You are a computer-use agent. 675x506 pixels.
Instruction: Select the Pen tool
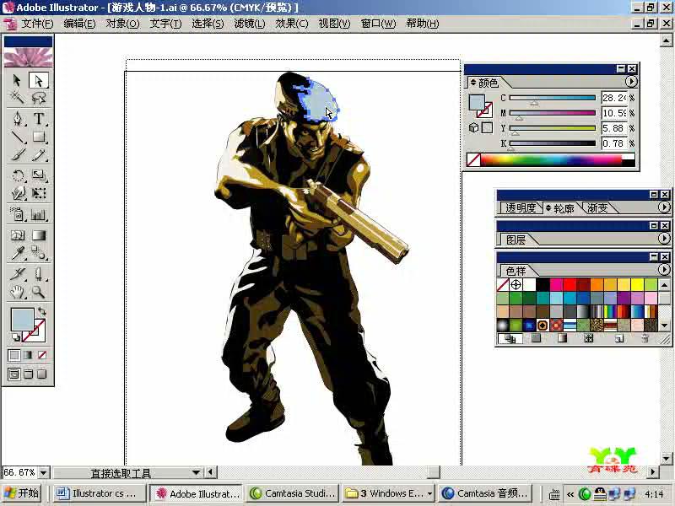17,118
